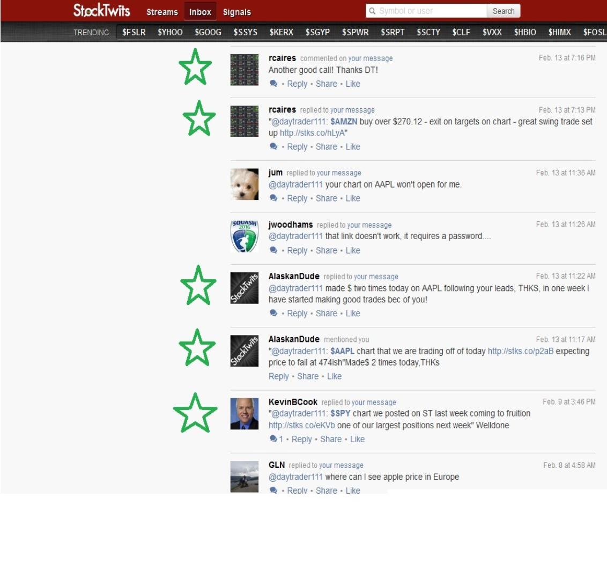Click the green star beside KevinBCook's message
Image resolution: width=607 pixels, height=566 pixels.
[x=195, y=413]
